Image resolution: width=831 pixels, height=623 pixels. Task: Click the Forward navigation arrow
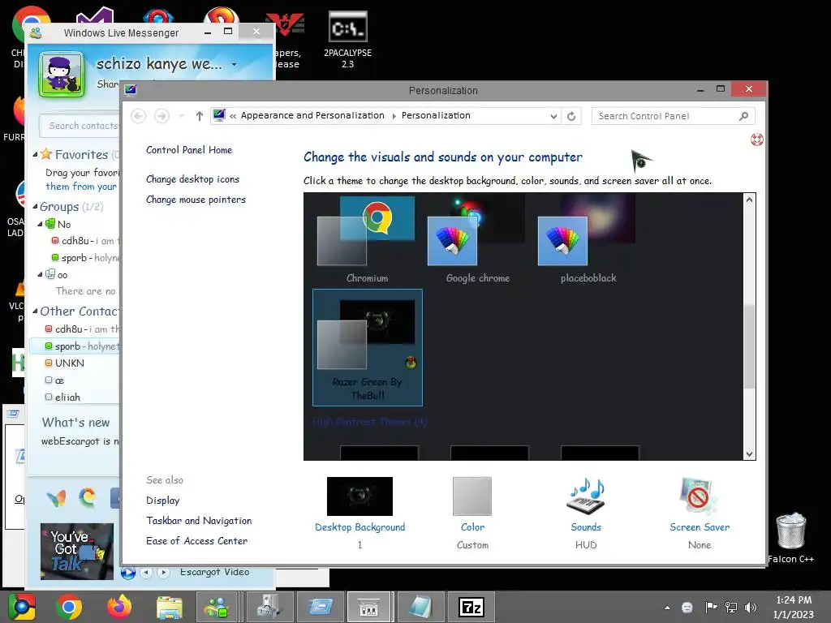click(161, 116)
